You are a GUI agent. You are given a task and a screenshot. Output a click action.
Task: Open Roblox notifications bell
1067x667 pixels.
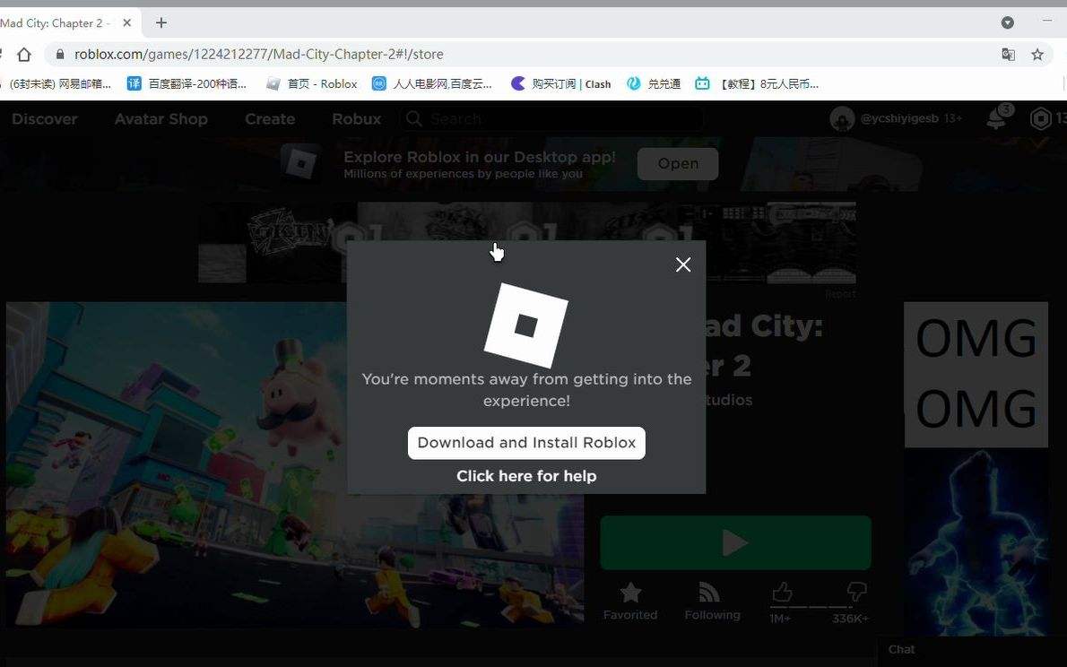point(998,118)
